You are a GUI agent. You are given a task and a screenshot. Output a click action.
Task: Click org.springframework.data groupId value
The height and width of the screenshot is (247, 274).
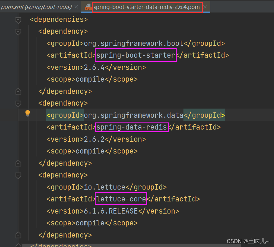(x=134, y=115)
